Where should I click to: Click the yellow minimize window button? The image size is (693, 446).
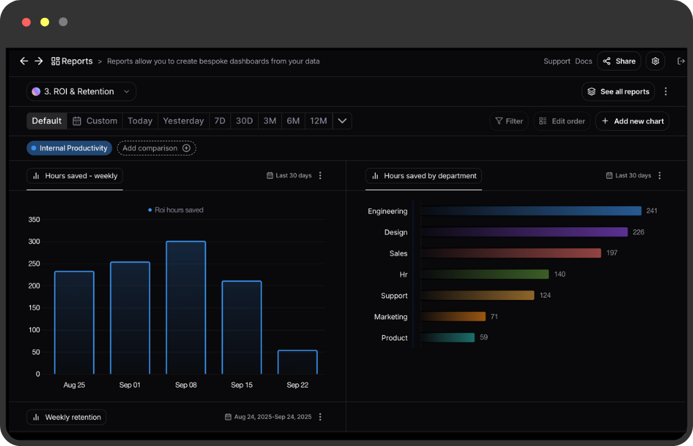[45, 22]
